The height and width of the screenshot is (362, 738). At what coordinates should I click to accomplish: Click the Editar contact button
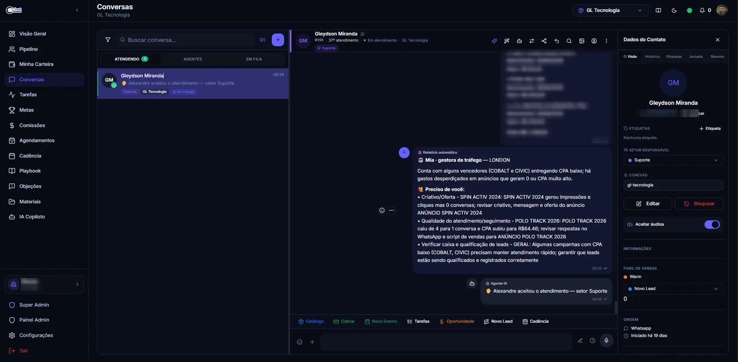point(648,204)
